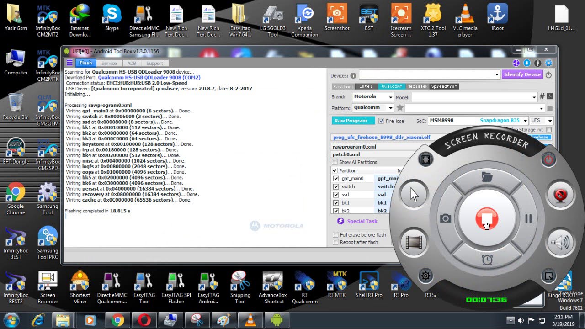Switch to the Support tab
Screen dimensions: 585x329
(154, 63)
